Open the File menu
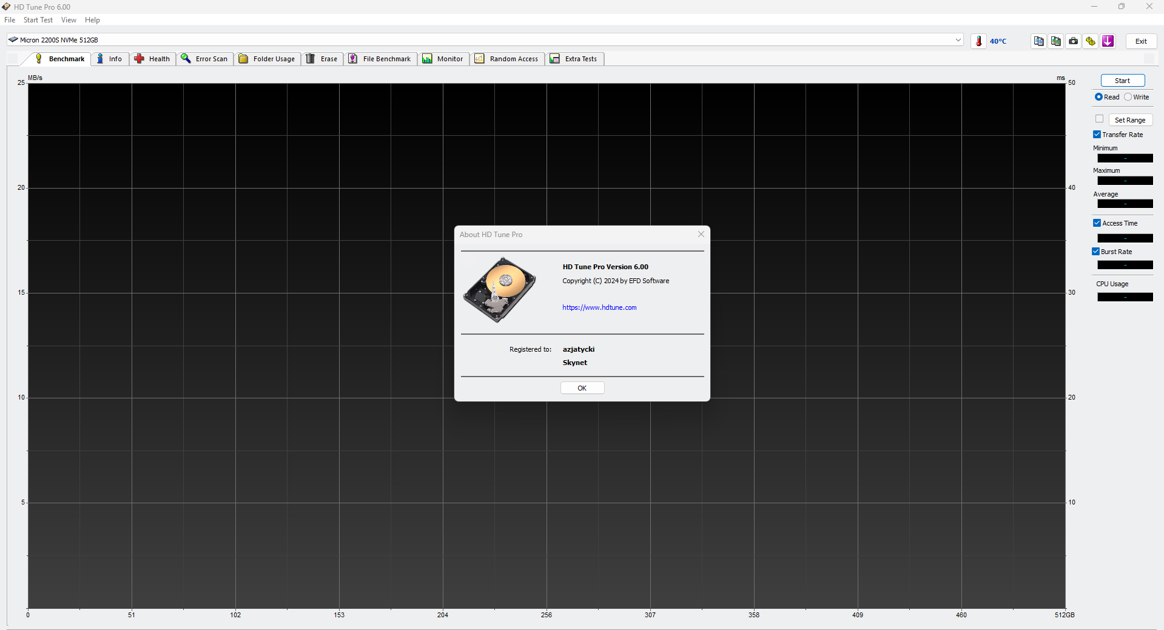Image resolution: width=1164 pixels, height=630 pixels. (x=10, y=20)
